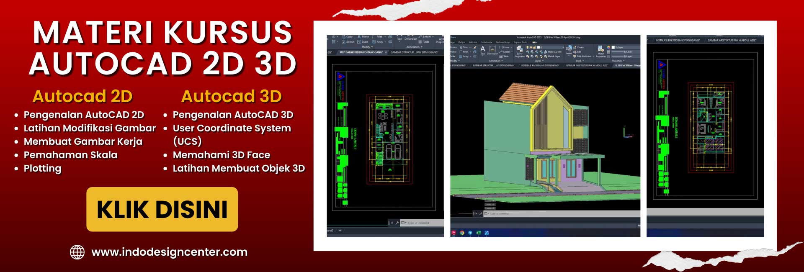804x272 pixels.
Task: Select the Mirror tool in left screenshot
Action: point(363,37)
